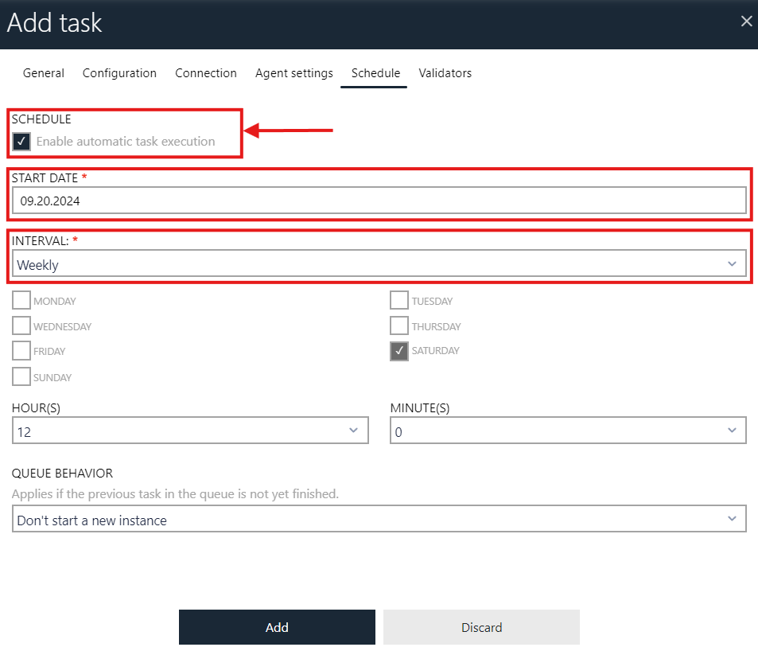The width and height of the screenshot is (758, 651).
Task: Select the Validators tab
Action: coord(445,73)
